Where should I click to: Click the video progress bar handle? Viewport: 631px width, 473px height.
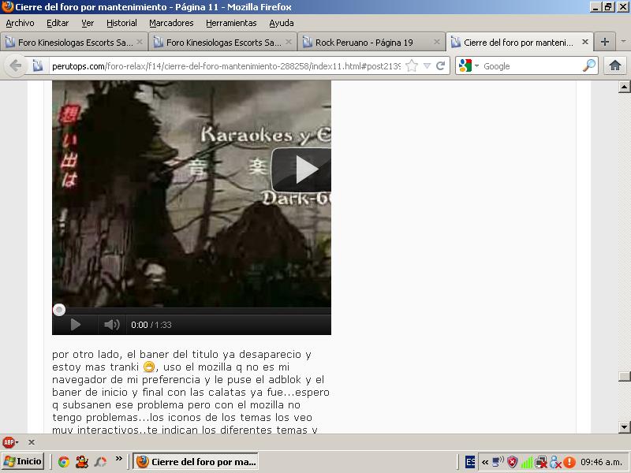pyautogui.click(x=59, y=310)
